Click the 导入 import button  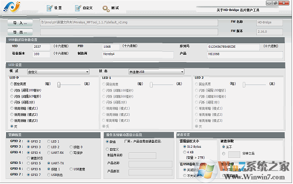coord(20,23)
